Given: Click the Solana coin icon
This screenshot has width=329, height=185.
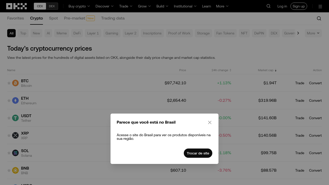Looking at the screenshot, I should pyautogui.click(x=15, y=153).
